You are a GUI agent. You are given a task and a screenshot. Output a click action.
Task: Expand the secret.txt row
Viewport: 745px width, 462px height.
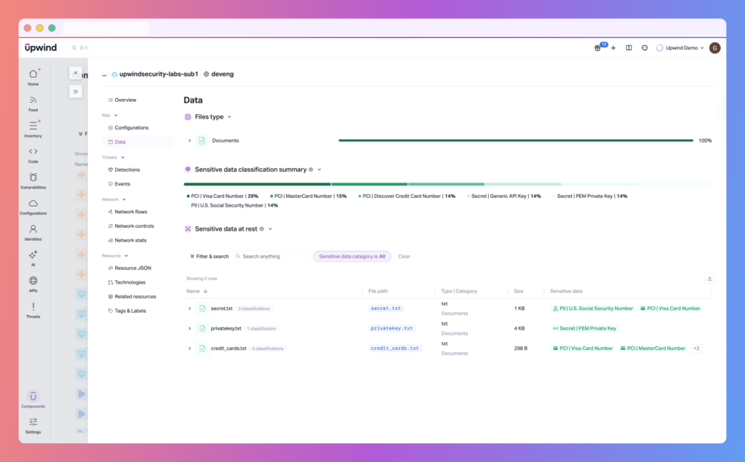point(190,308)
